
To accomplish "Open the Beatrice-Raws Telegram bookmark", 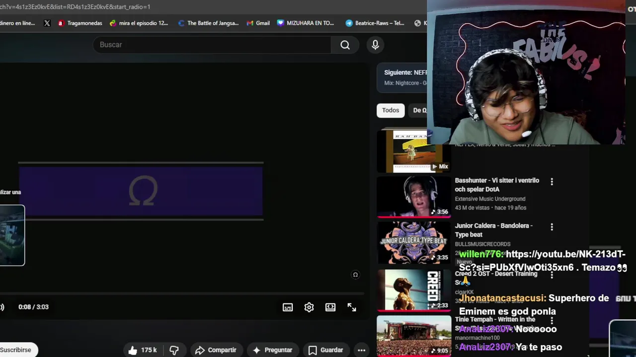I will [375, 23].
